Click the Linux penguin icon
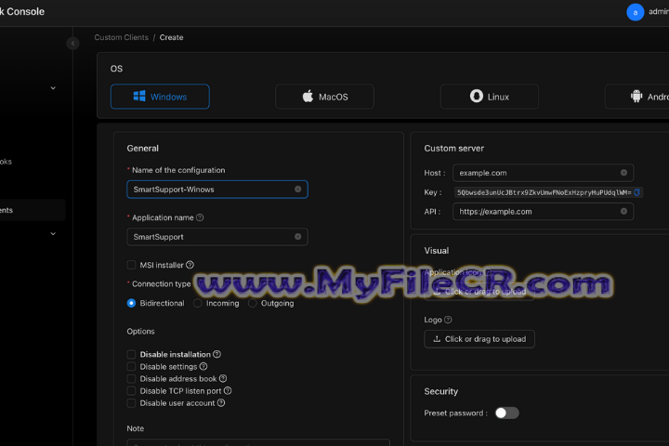 (x=477, y=96)
